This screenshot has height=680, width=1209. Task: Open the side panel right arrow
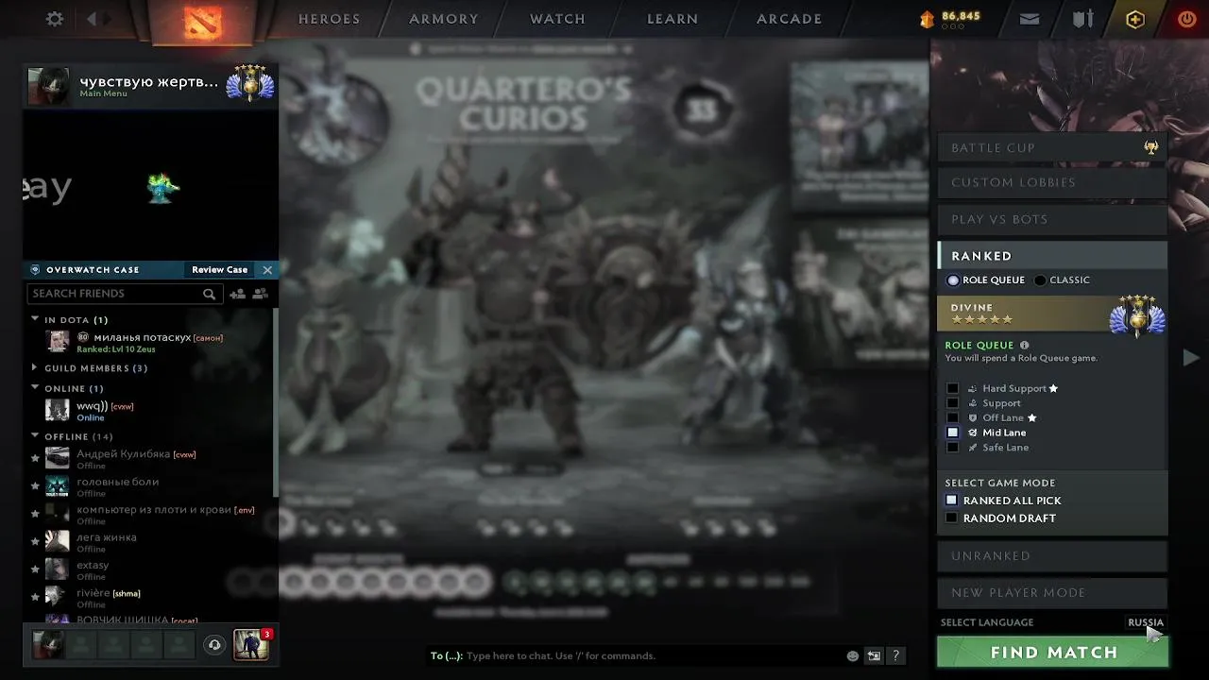[x=1191, y=357]
